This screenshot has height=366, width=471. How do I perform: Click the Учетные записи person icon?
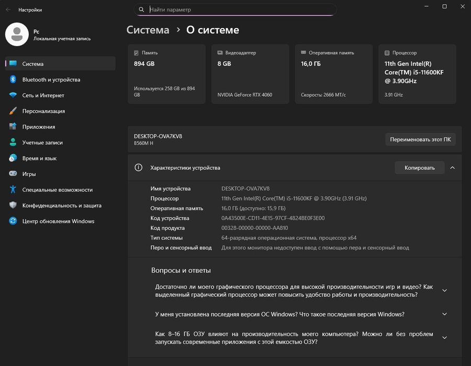pyautogui.click(x=13, y=142)
